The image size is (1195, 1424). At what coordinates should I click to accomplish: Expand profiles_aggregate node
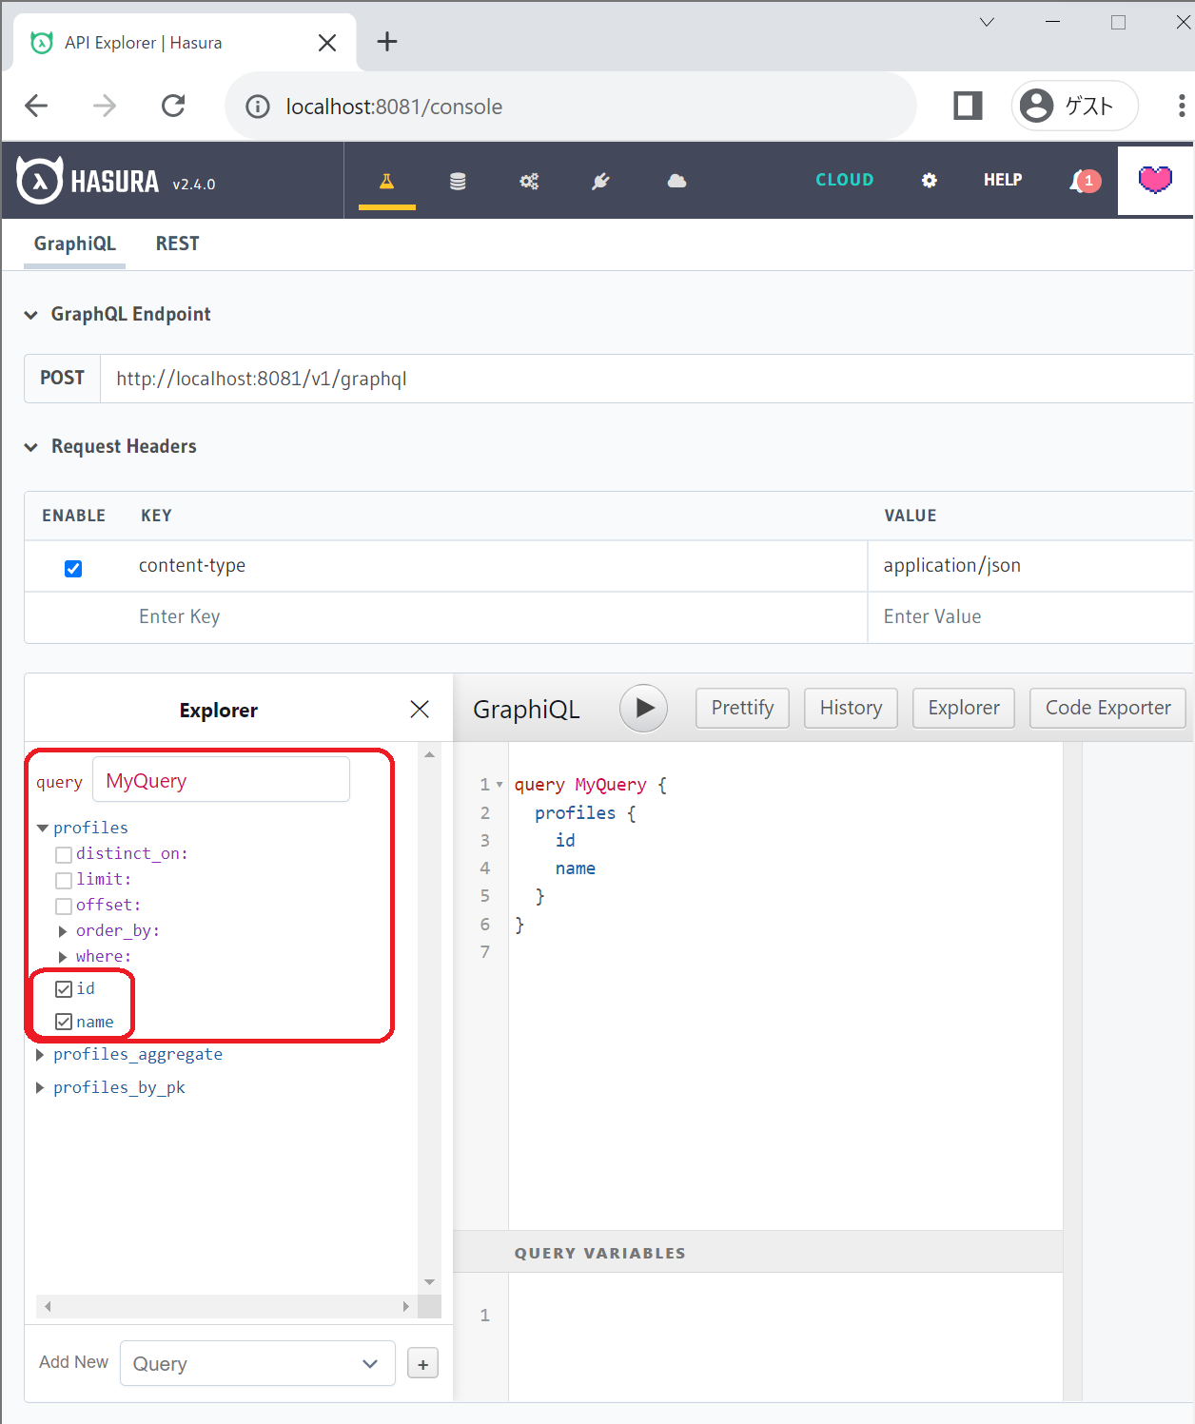(39, 1055)
